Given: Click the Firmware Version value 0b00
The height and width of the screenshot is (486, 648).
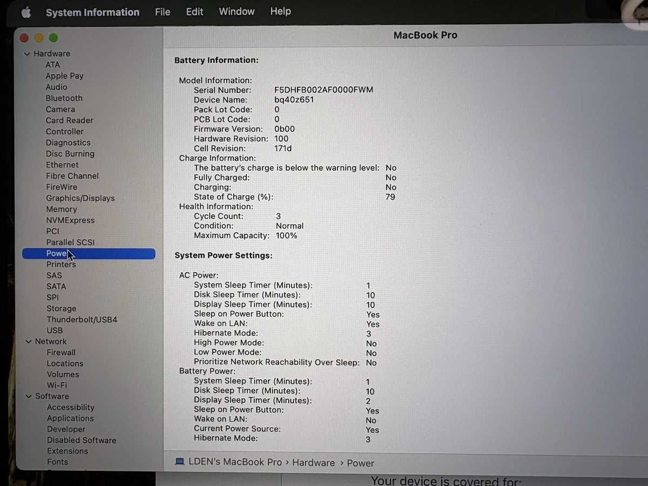Looking at the screenshot, I should click(285, 129).
